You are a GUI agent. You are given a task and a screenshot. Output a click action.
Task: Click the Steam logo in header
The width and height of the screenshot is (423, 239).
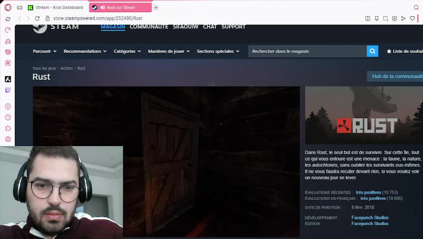tap(56, 27)
